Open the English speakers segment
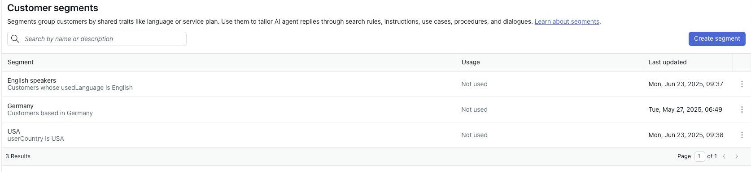The height and width of the screenshot is (172, 751). (x=32, y=80)
